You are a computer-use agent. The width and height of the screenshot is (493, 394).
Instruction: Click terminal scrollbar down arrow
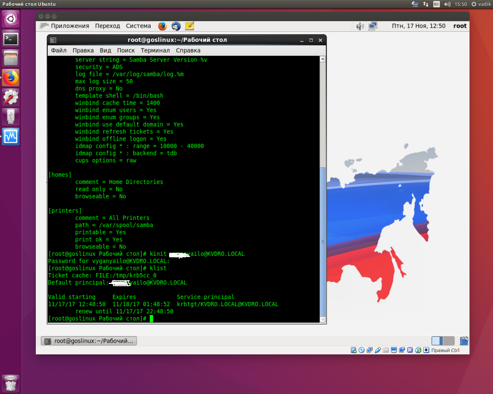(x=323, y=319)
